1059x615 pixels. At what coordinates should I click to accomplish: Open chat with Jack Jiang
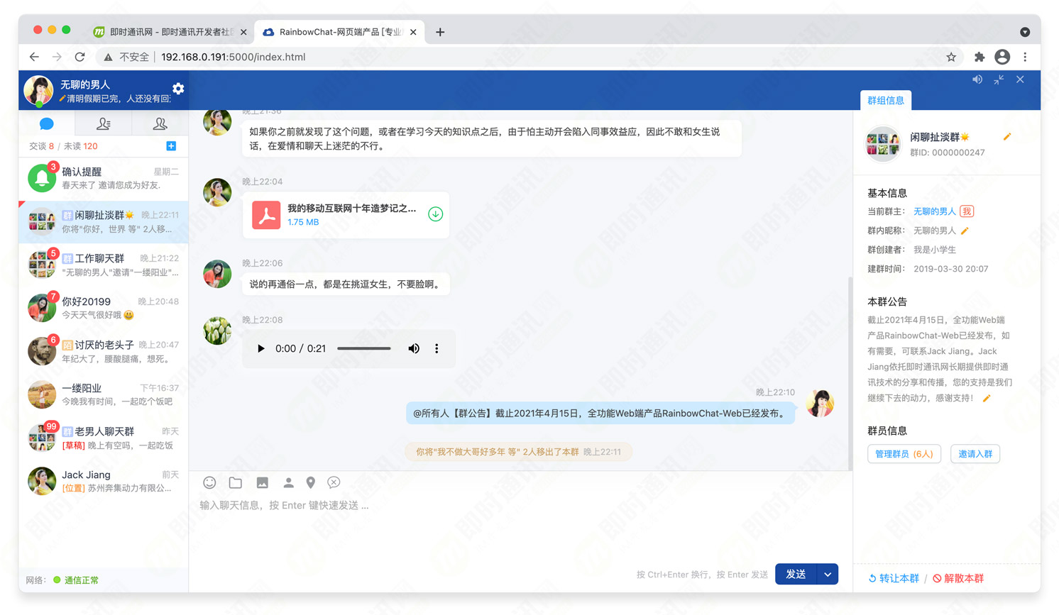pyautogui.click(x=104, y=481)
